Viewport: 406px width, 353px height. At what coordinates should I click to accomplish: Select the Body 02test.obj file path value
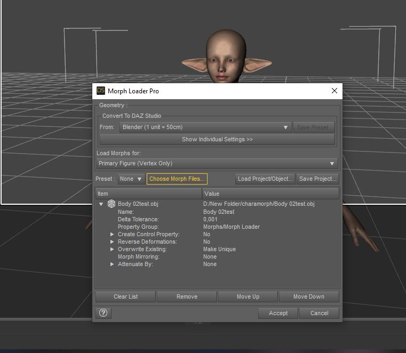coord(259,204)
